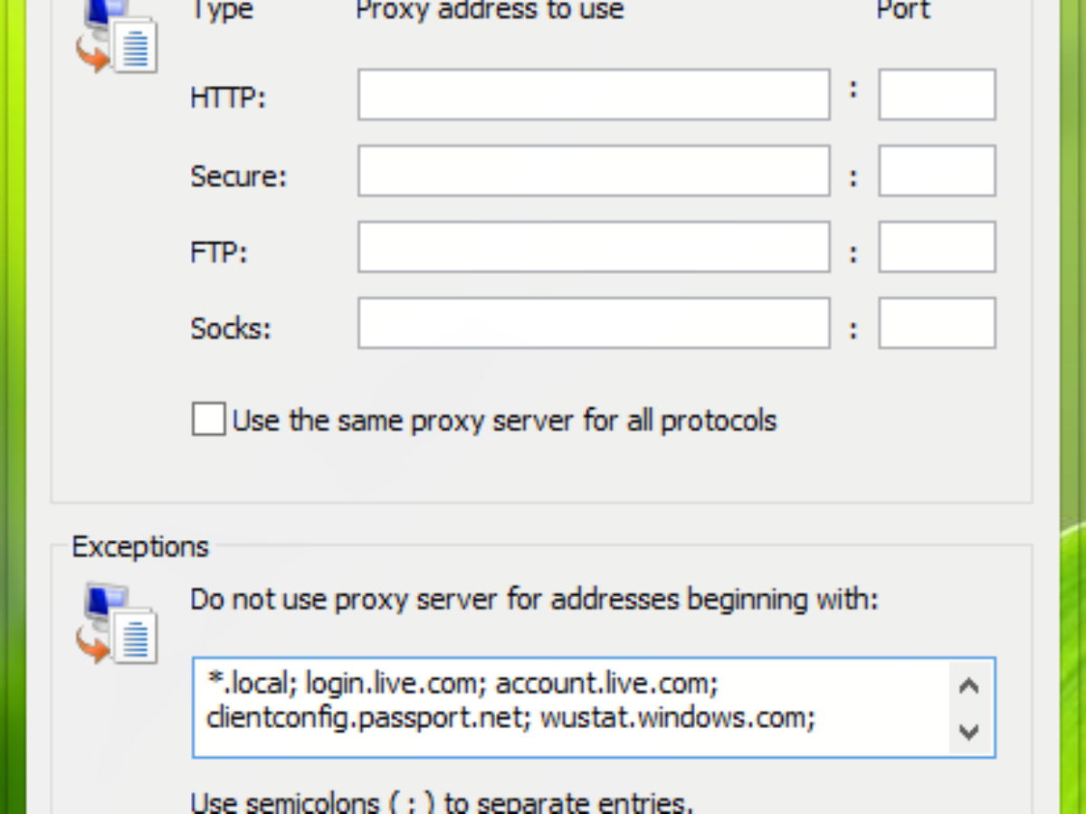
Task: Click the FTP proxy address field
Action: pos(594,247)
